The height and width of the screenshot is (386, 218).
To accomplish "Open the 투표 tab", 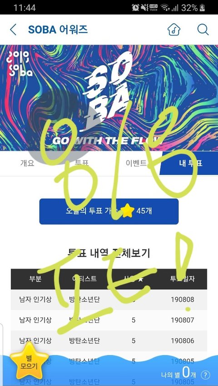I will click(82, 164).
